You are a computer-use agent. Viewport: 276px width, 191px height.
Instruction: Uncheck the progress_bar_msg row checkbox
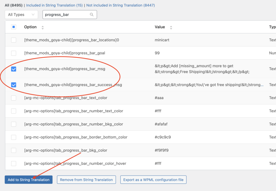13,69
